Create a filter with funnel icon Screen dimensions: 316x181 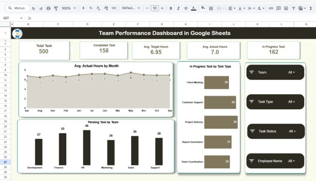(x=294, y=8)
